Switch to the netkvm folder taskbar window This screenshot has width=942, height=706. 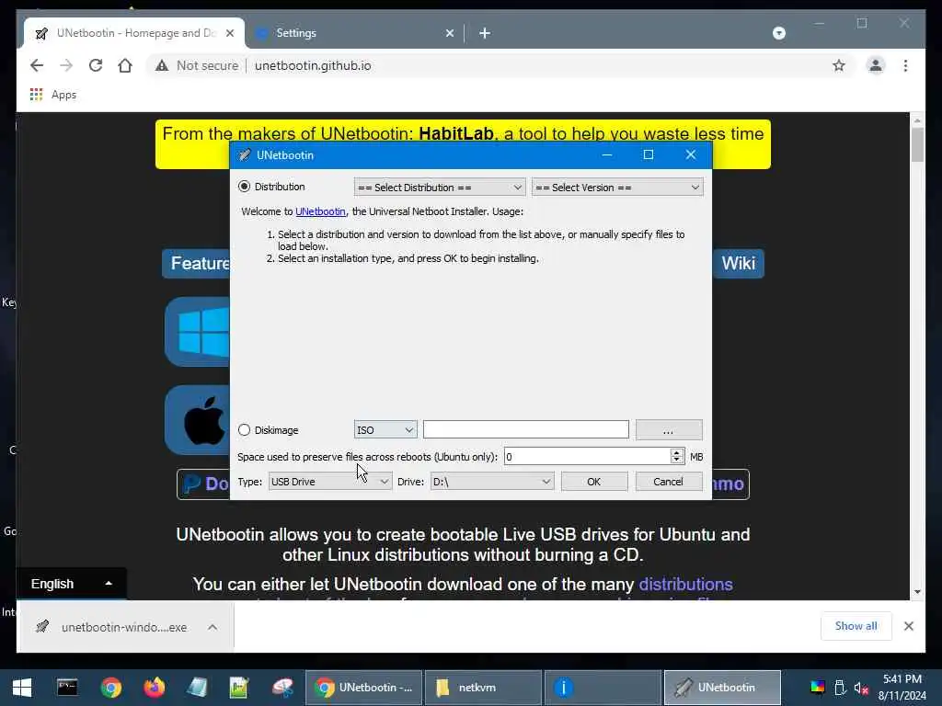pyautogui.click(x=484, y=688)
